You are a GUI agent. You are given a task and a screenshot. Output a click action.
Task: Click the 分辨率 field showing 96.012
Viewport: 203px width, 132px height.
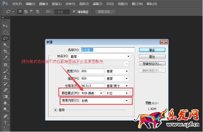tap(92, 86)
